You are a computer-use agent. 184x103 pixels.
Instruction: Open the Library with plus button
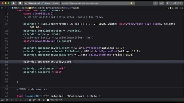[x=155, y=3]
